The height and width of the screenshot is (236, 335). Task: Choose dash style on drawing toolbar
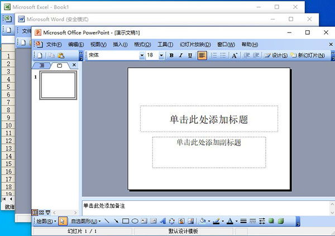252,221
